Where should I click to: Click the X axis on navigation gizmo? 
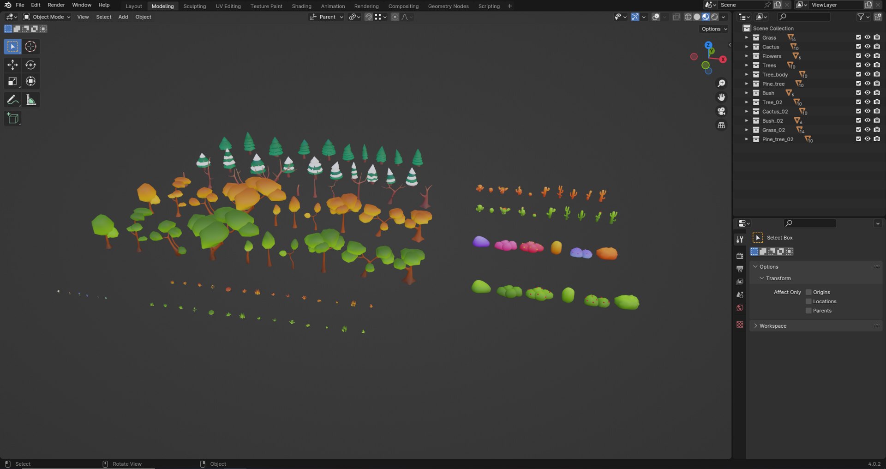tap(723, 59)
